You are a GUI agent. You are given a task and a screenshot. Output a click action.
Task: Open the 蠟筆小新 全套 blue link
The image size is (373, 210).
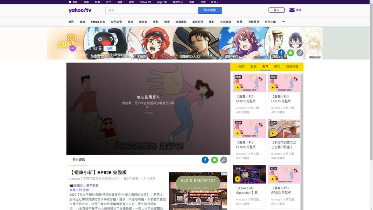(79, 190)
